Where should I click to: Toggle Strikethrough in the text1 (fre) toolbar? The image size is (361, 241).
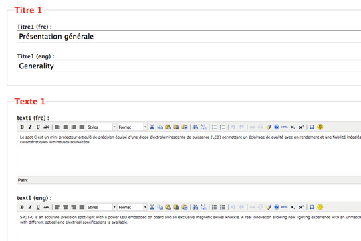47,127
